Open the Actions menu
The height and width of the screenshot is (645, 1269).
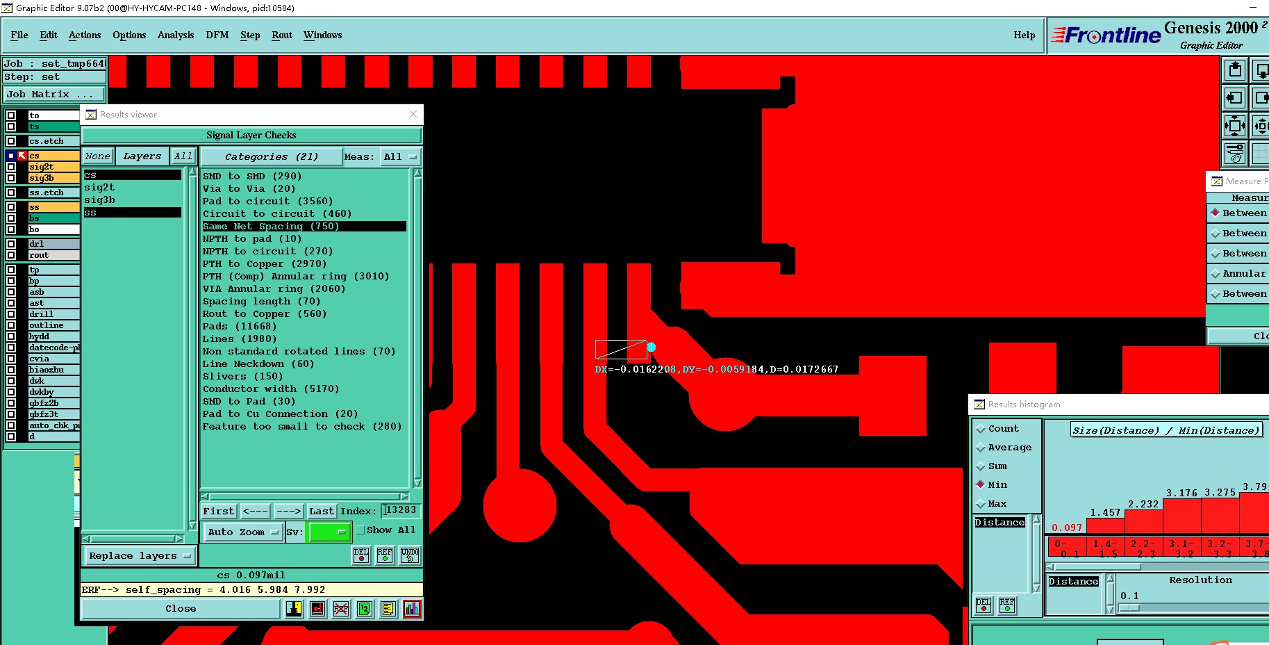[85, 35]
